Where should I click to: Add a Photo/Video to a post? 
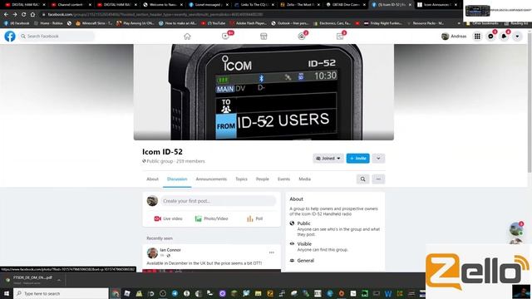coord(211,218)
